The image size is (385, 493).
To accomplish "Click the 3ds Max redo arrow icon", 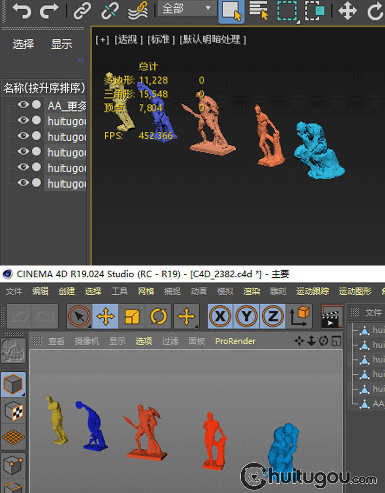I will click(49, 11).
